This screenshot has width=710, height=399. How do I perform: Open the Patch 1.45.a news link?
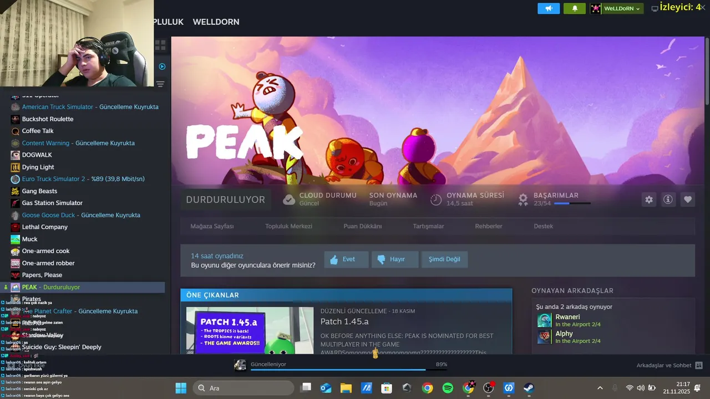point(344,321)
